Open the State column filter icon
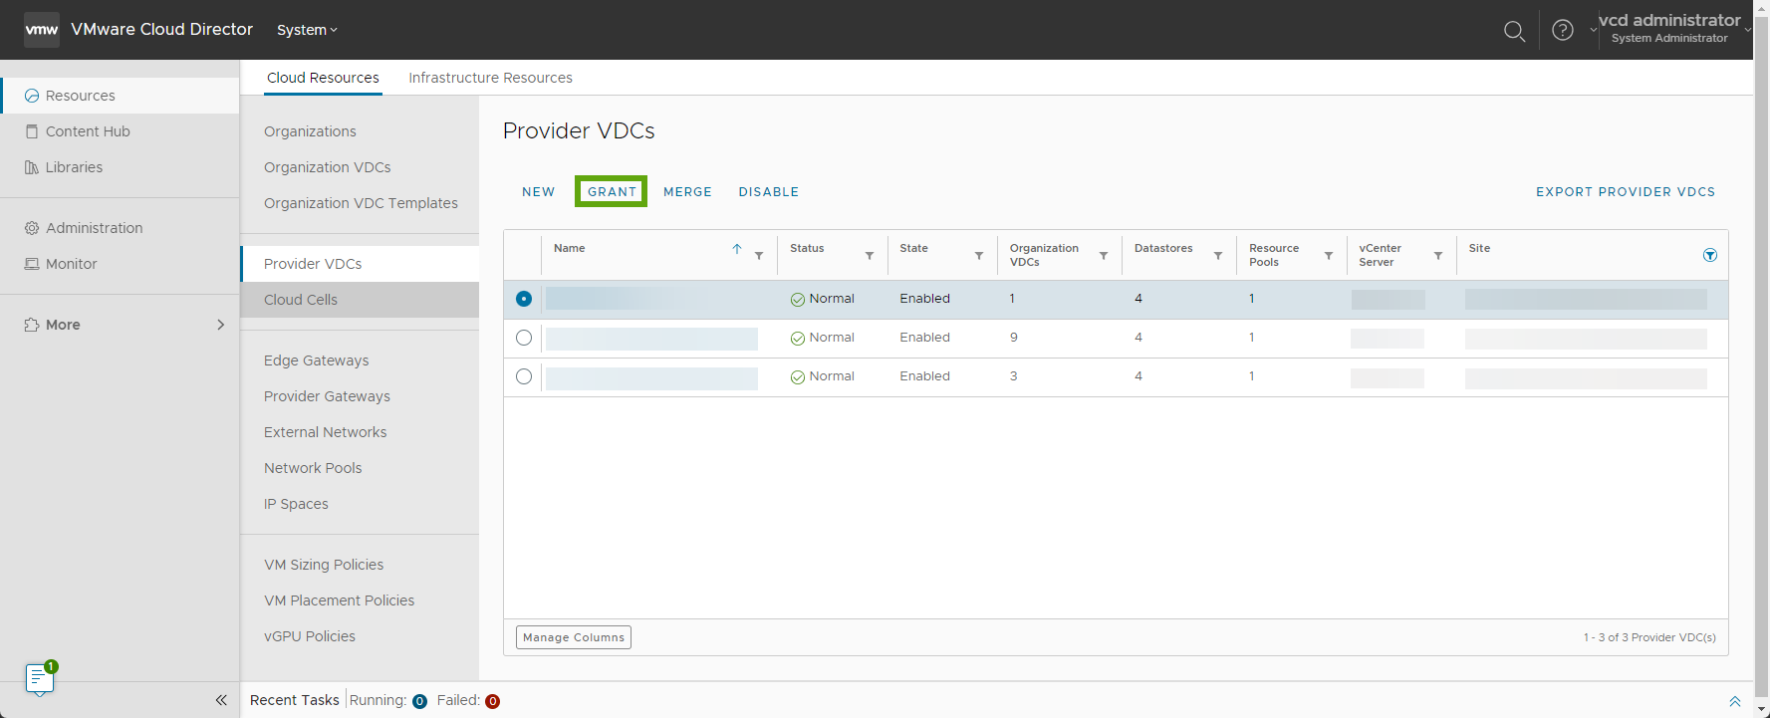 pos(979,256)
